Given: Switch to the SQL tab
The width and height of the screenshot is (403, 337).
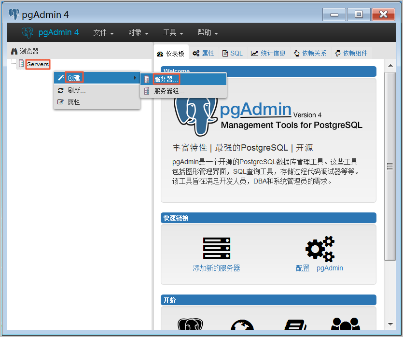Looking at the screenshot, I should 233,53.
